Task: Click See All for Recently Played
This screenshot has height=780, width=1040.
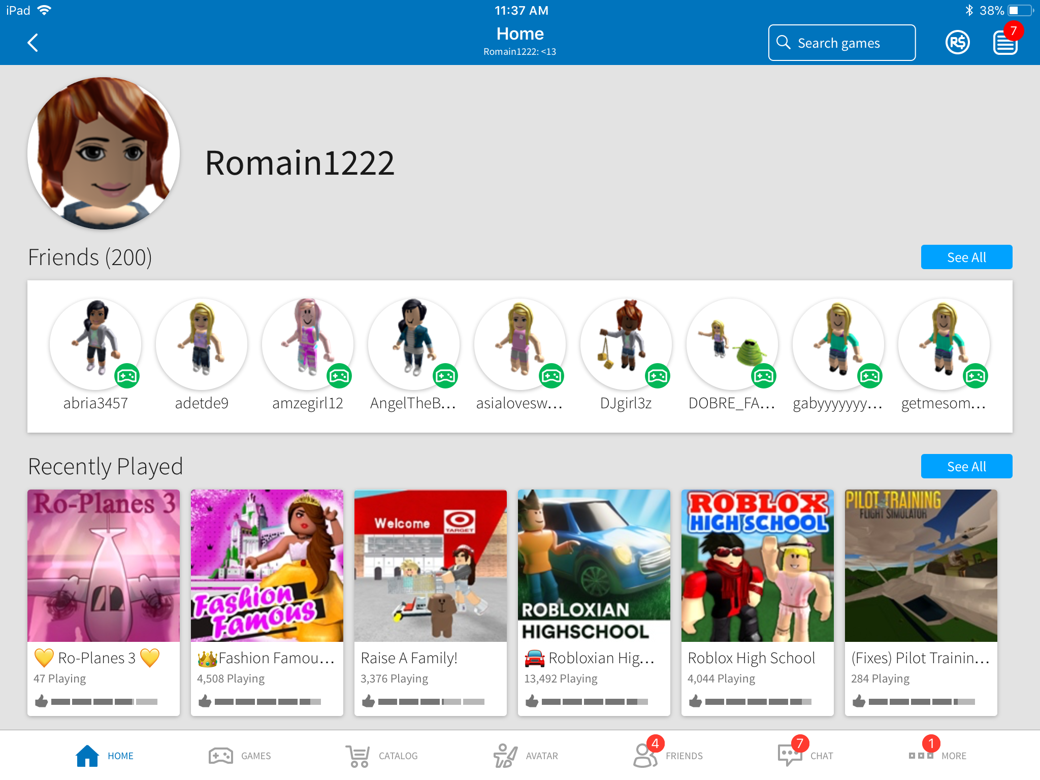Action: [966, 466]
